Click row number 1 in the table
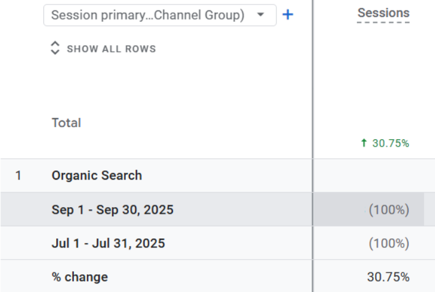Image resolution: width=435 pixels, height=292 pixels. [18, 176]
